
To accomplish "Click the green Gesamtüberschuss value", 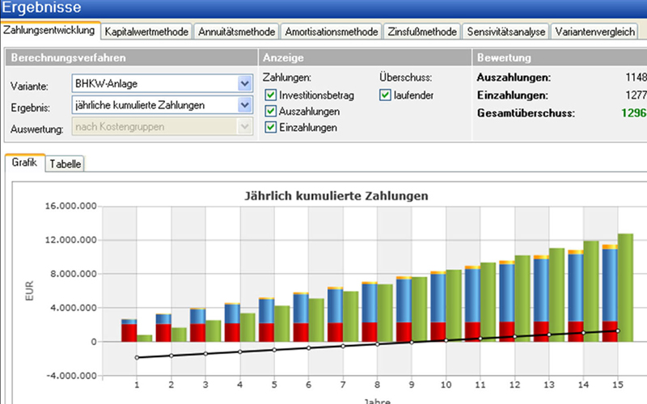I will point(634,113).
